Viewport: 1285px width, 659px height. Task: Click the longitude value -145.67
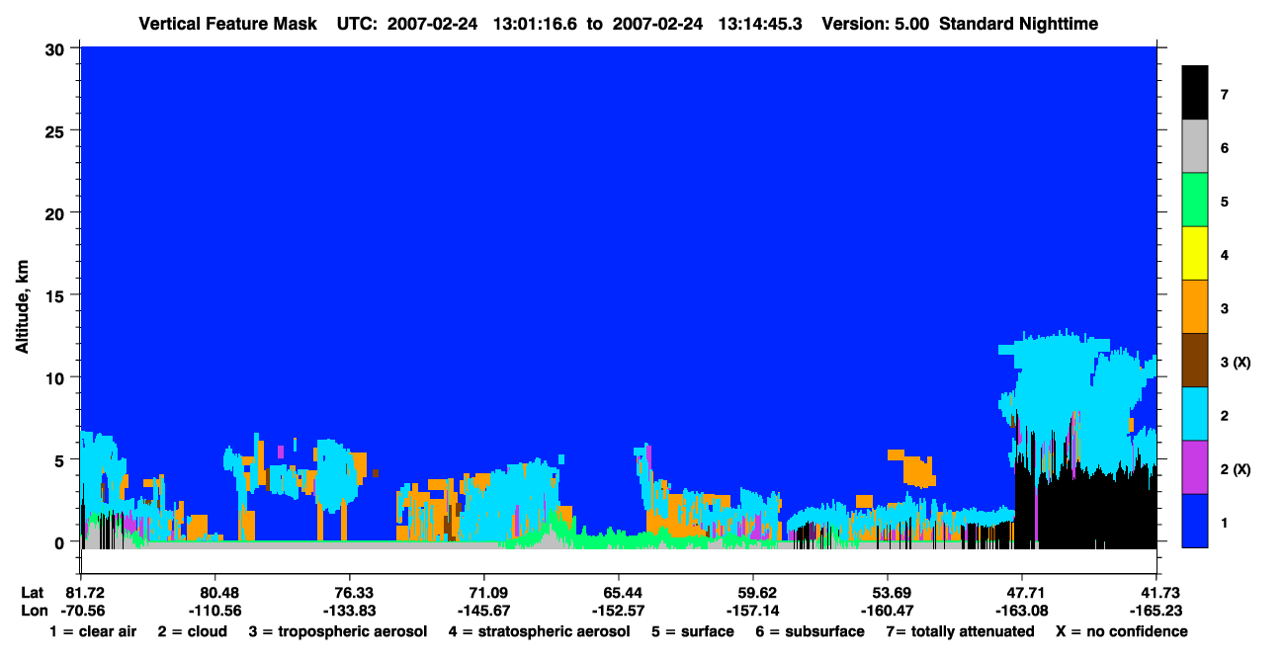pyautogui.click(x=483, y=610)
